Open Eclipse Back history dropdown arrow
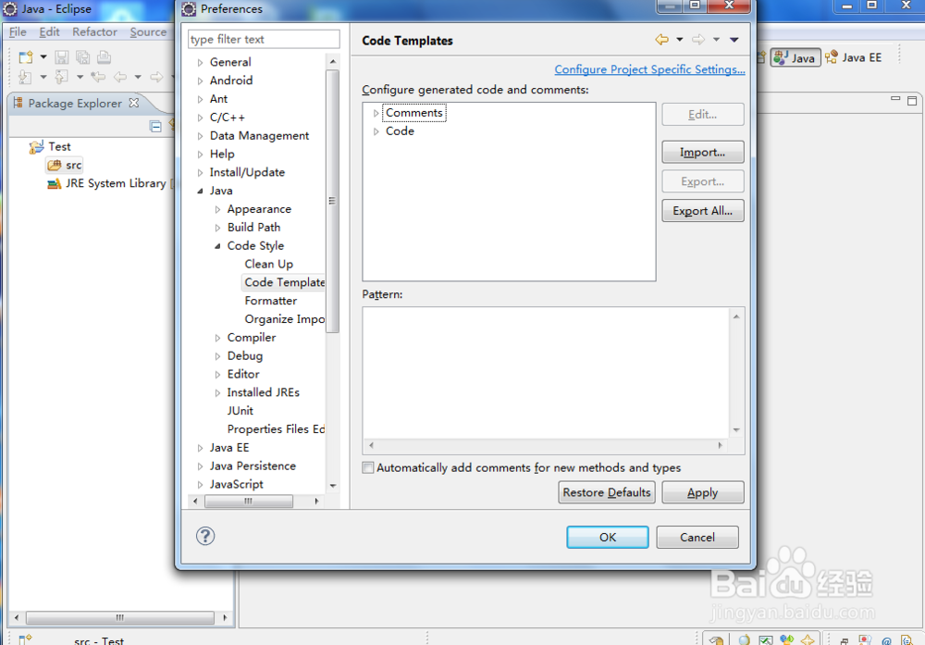 coord(138,77)
